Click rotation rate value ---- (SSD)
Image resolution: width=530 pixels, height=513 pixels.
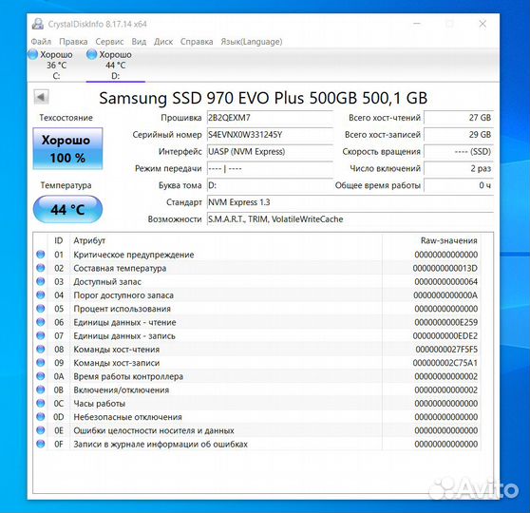459,151
